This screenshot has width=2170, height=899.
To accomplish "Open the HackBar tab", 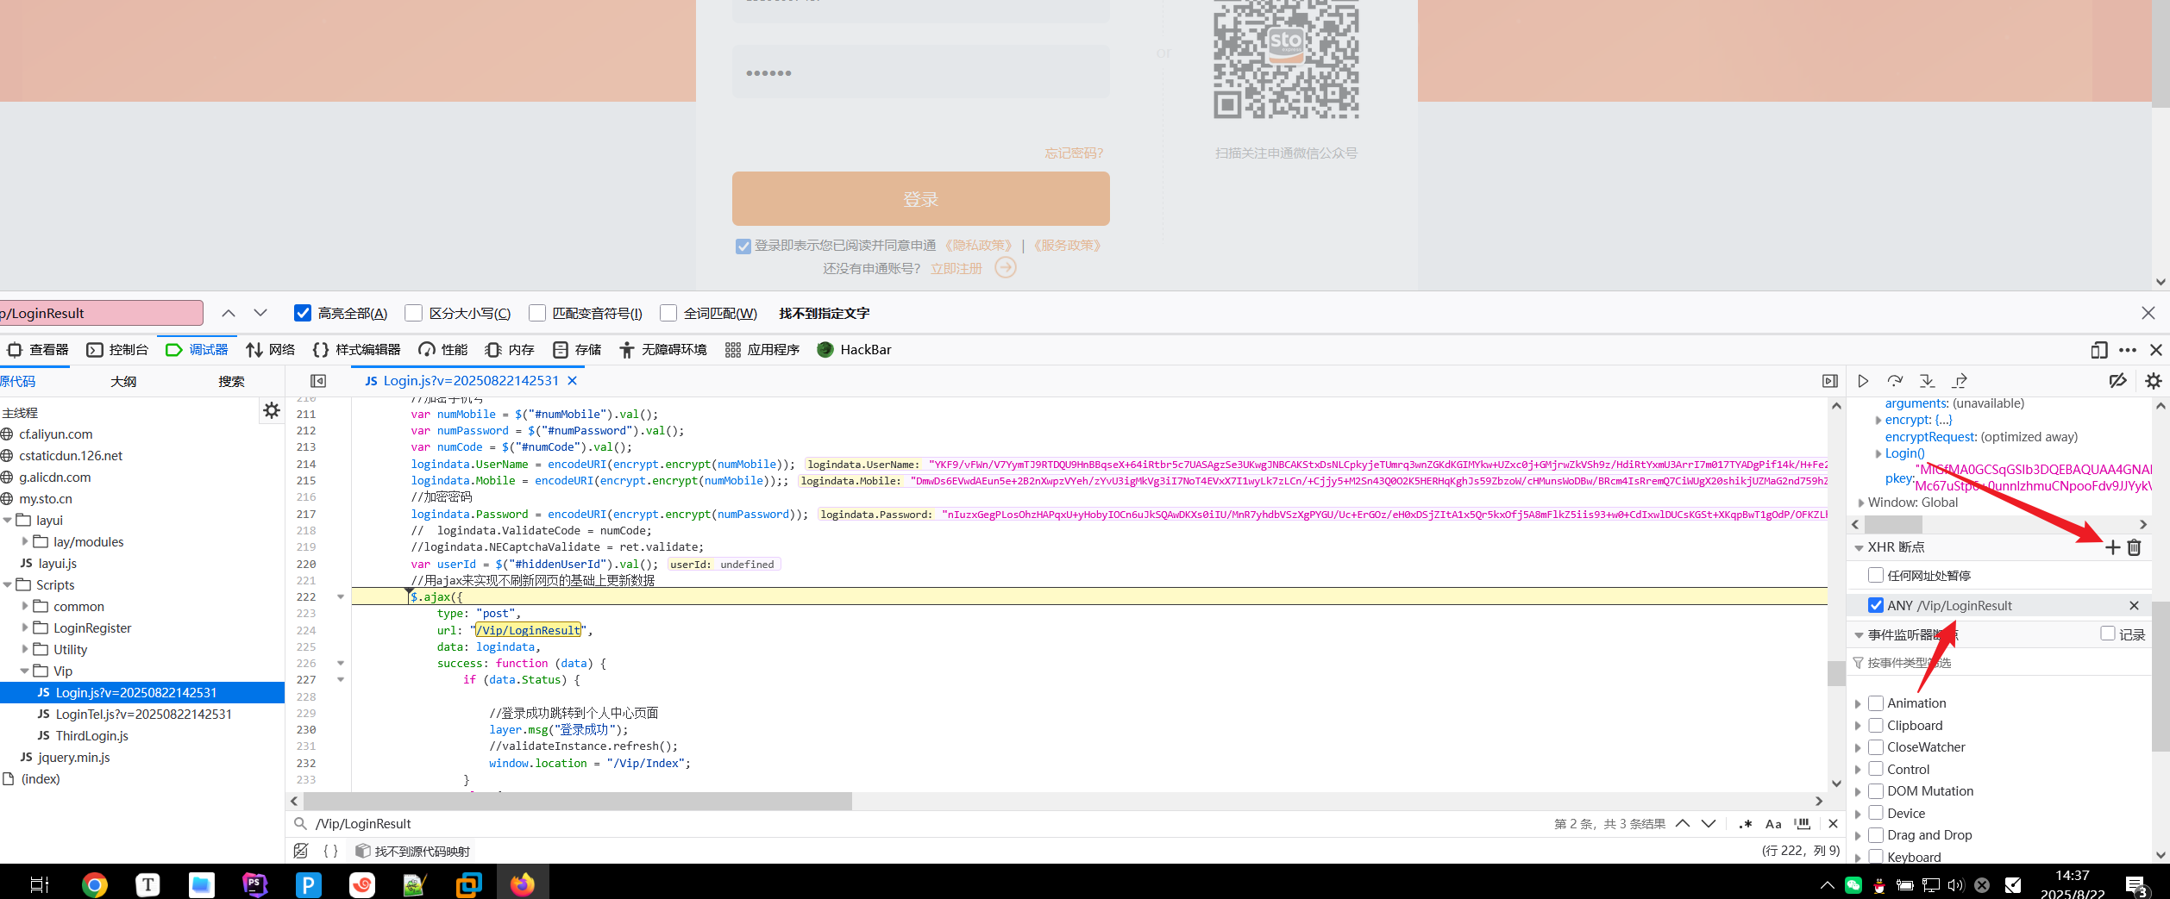I will pos(854,350).
